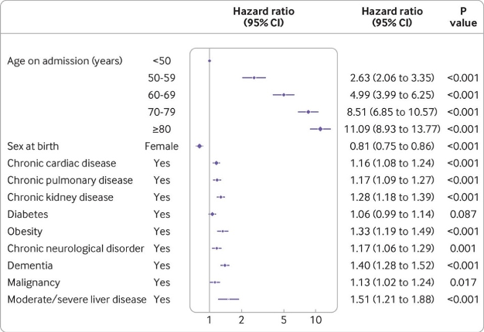Click the "Sex at birth" row label
Image resolution: width=484 pixels, height=332 pixels.
33,146
